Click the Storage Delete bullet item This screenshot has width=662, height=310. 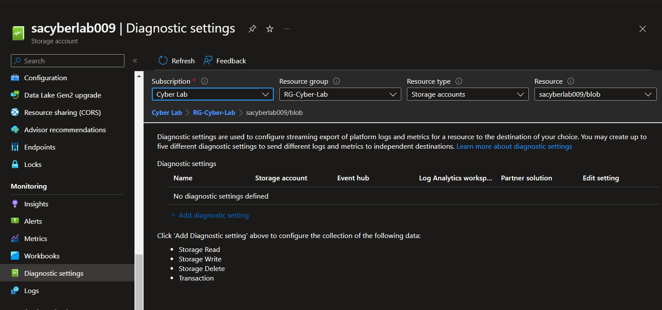(x=202, y=269)
